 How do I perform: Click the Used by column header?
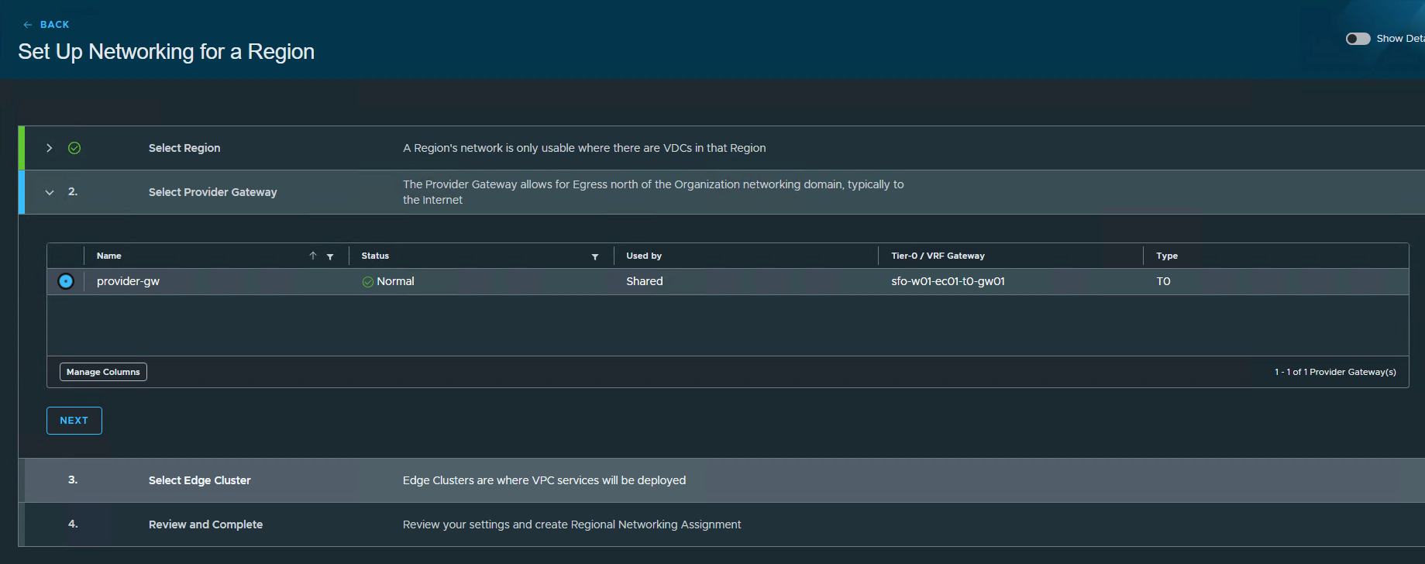point(644,256)
